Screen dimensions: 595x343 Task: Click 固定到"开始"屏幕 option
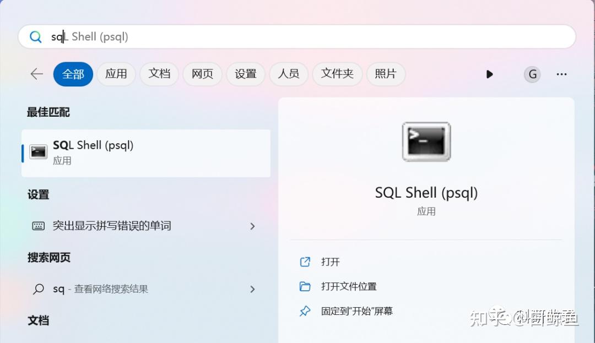pos(357,311)
